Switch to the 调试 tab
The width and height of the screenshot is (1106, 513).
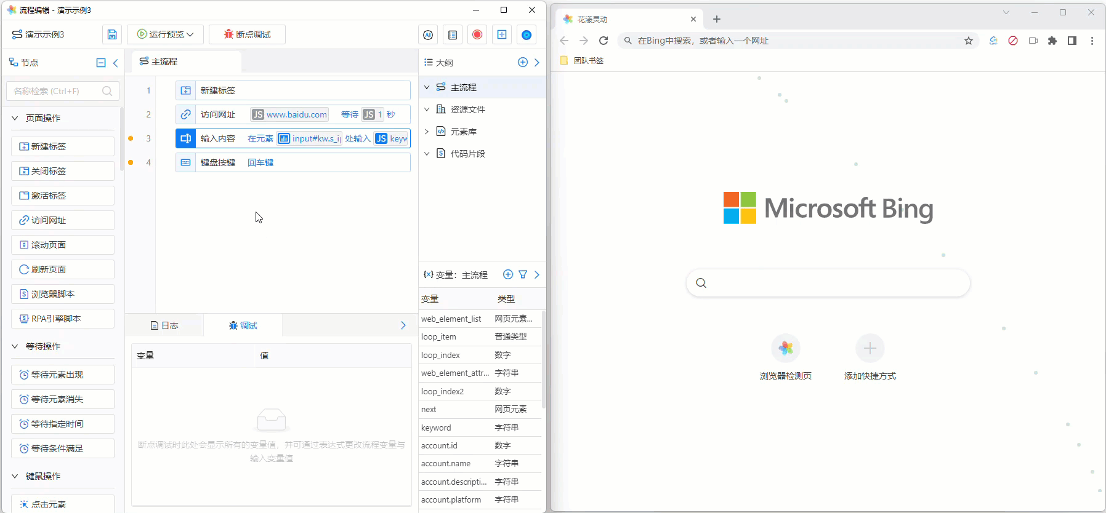(243, 325)
